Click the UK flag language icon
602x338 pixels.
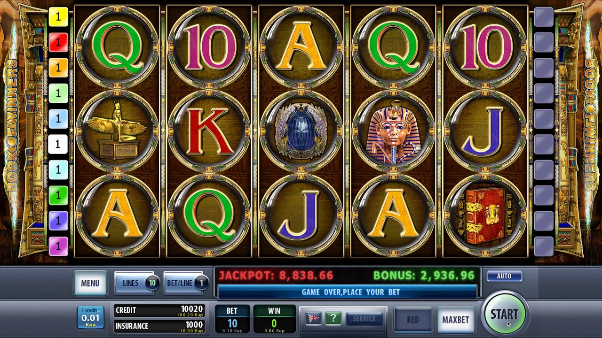[x=313, y=319]
